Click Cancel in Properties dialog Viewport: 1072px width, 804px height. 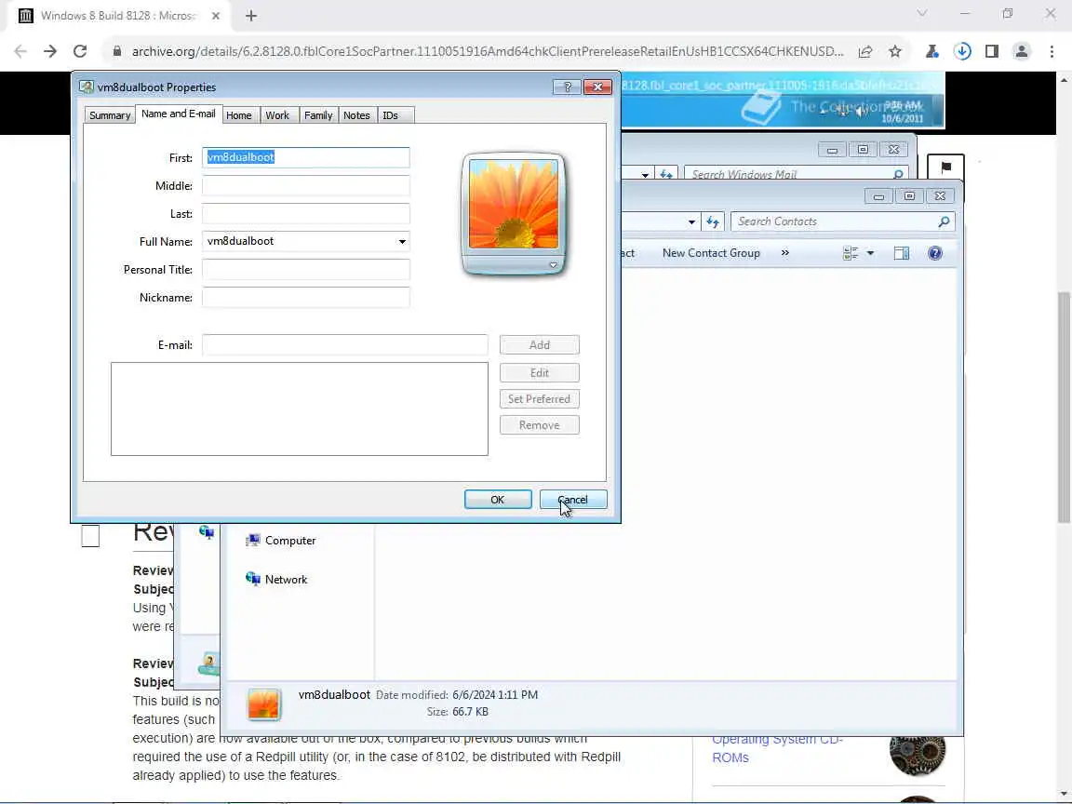(x=573, y=500)
